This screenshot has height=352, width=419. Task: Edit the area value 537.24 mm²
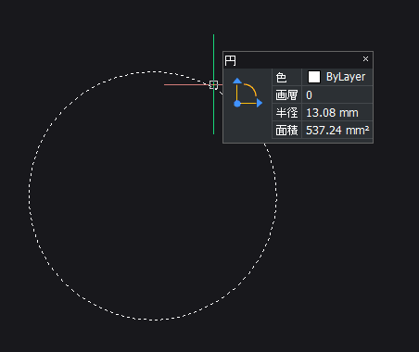click(337, 131)
